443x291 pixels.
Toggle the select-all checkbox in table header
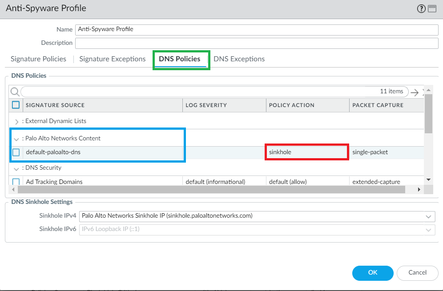(x=16, y=105)
